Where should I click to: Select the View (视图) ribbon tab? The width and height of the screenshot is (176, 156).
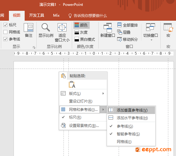point(17,15)
